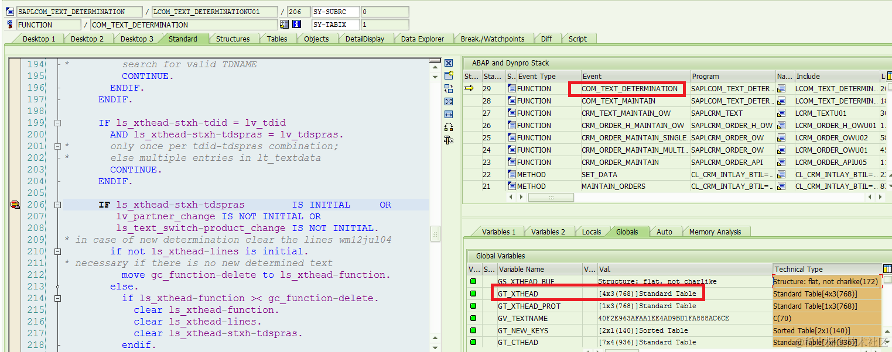Click green status square for GT_NEW_KEYS
This screenshot has height=352, width=892.
pyautogui.click(x=473, y=330)
